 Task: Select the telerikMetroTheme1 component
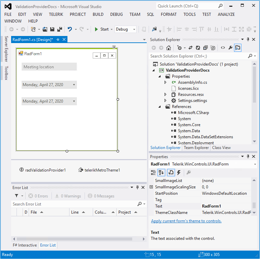click(99, 170)
